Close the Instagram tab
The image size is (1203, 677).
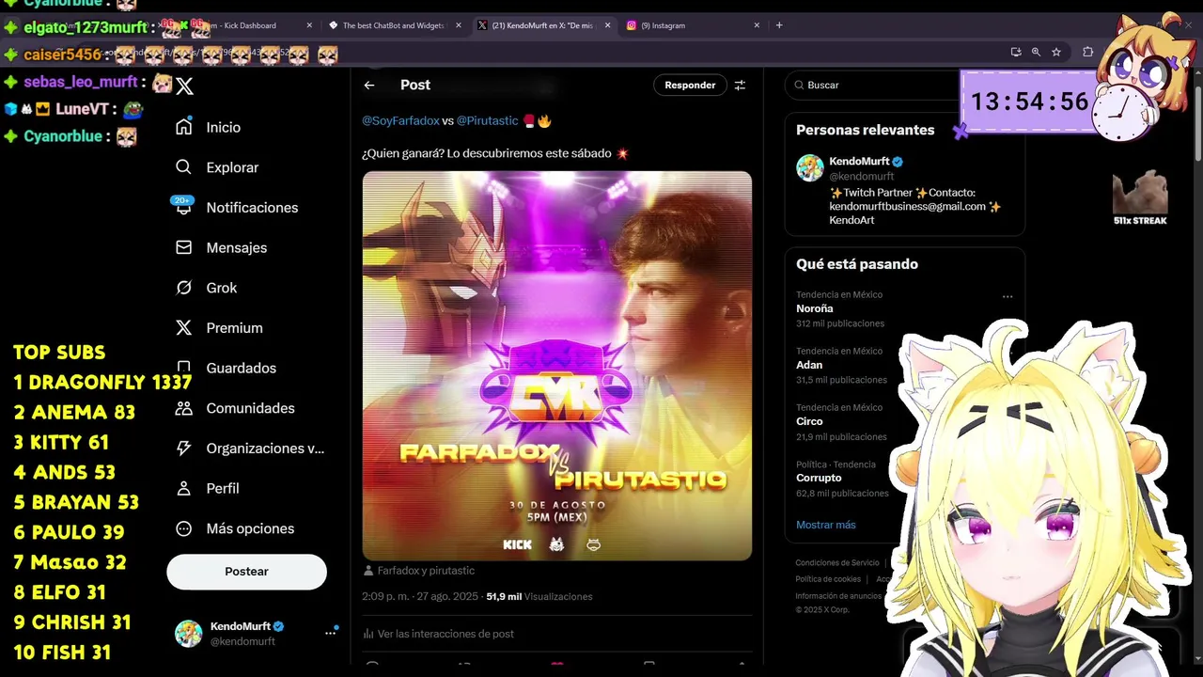coord(757,25)
